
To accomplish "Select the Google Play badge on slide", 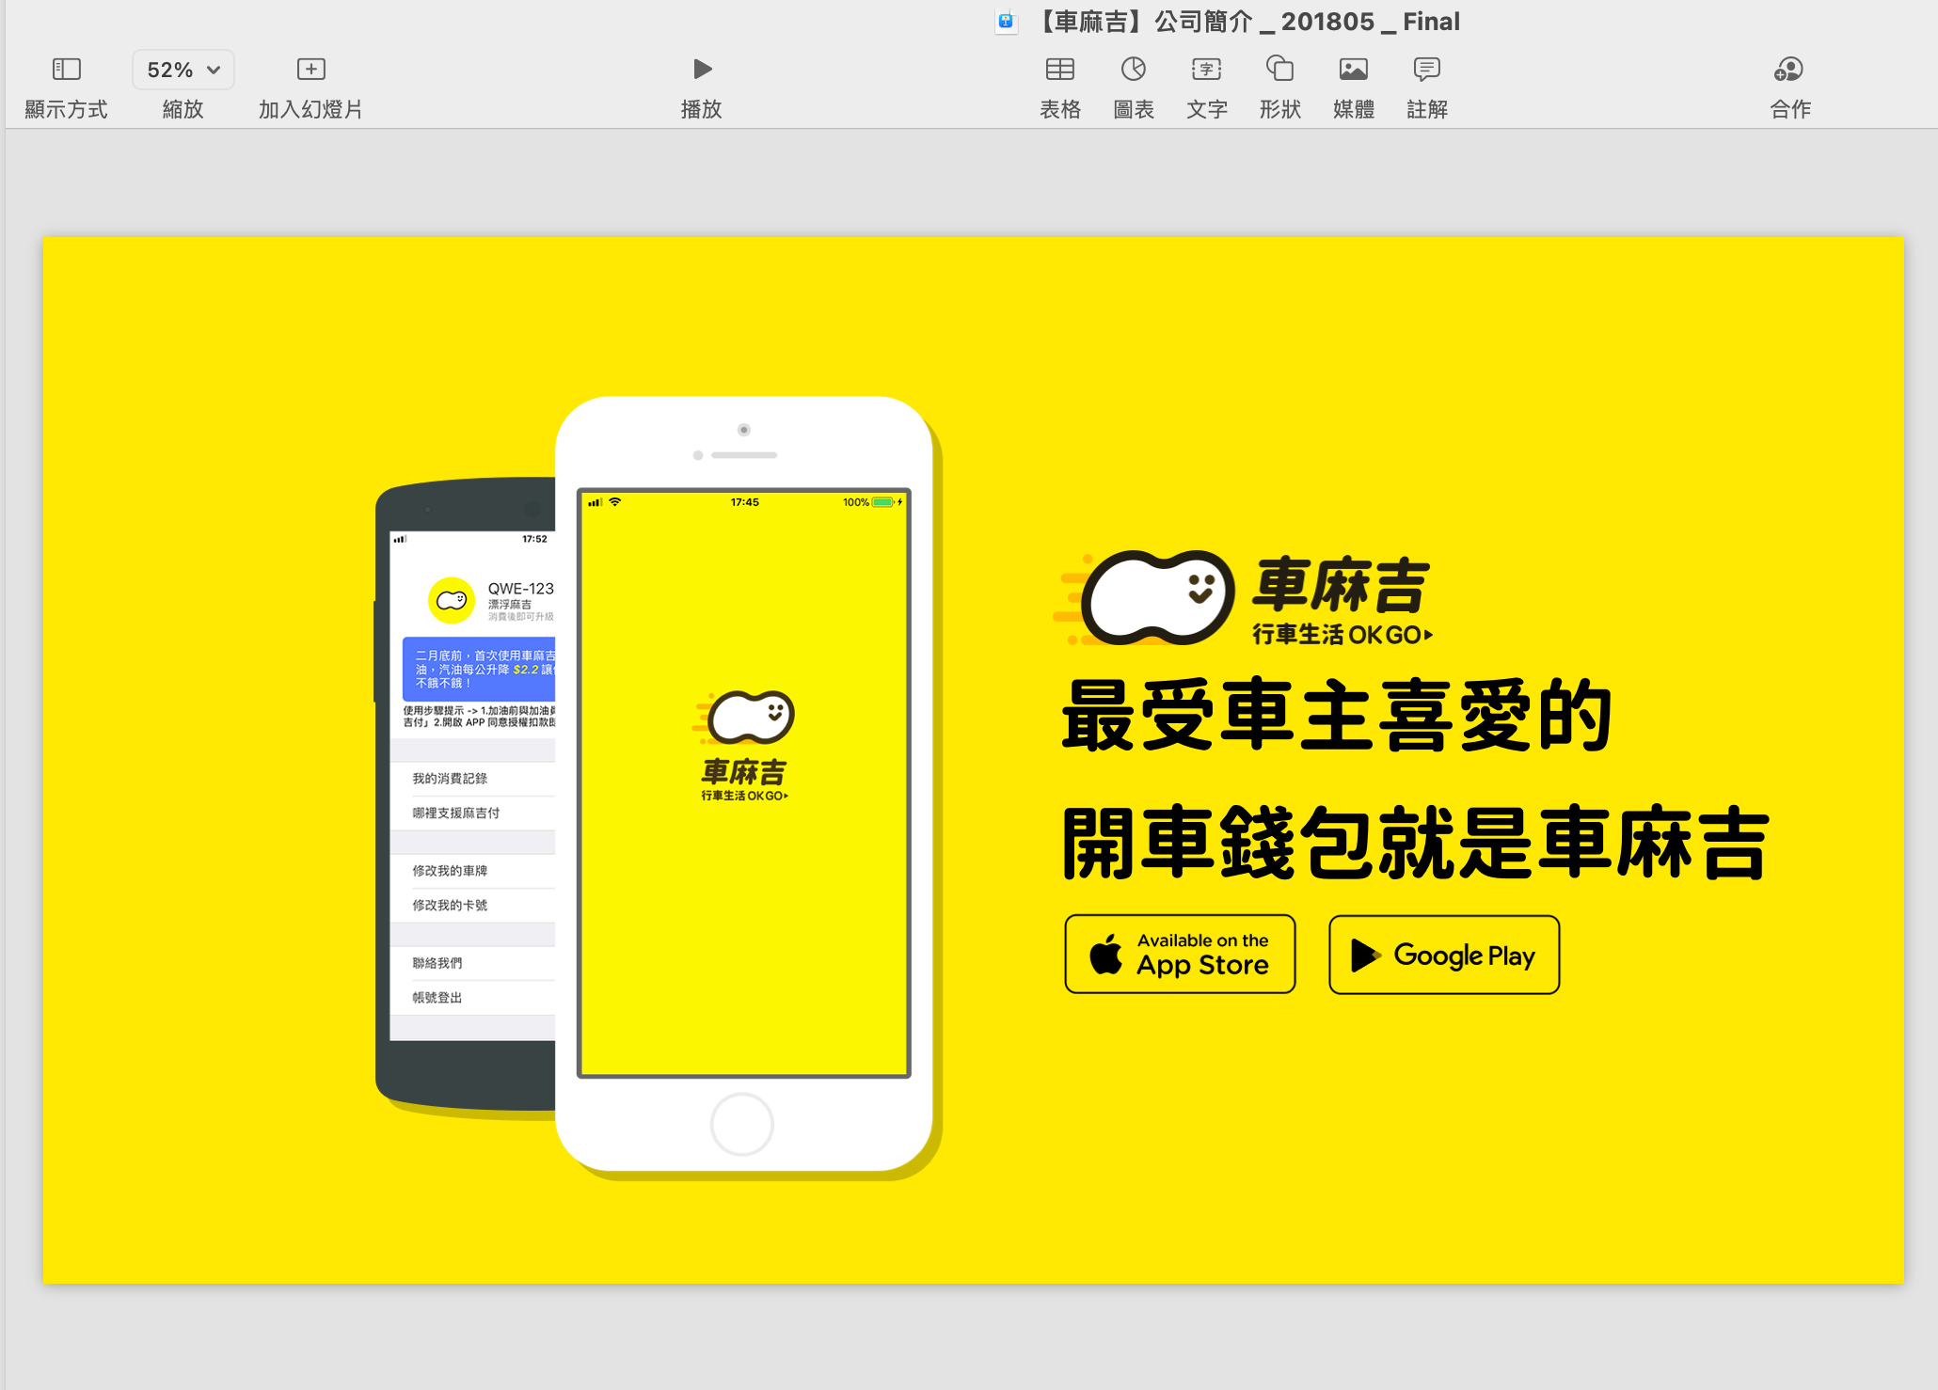I will (x=1444, y=955).
